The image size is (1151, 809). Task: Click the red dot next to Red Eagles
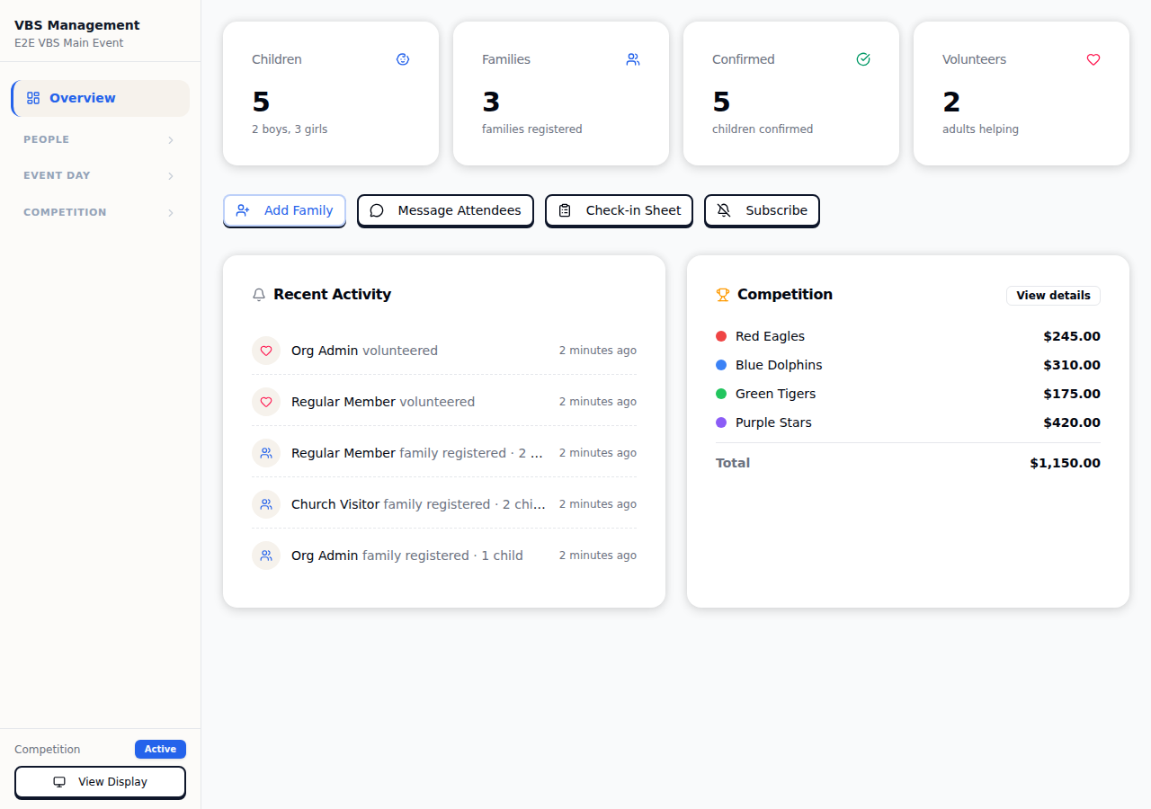720,336
